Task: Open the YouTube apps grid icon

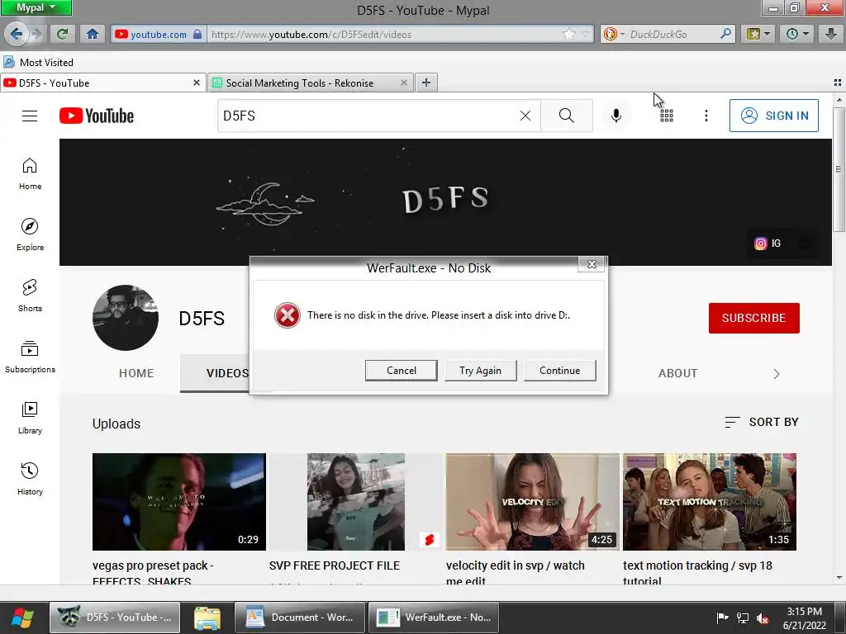Action: 667,116
